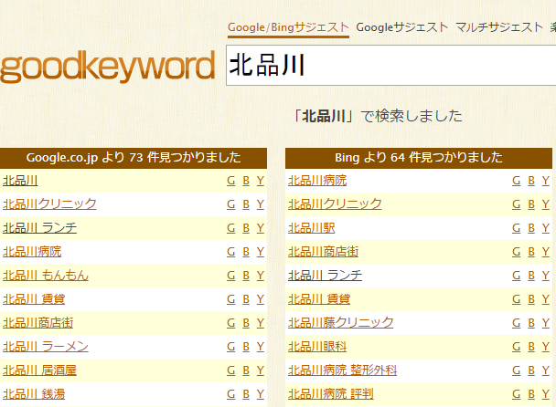
Task: Open Bing result 北品川クリニック
Action: coord(335,204)
